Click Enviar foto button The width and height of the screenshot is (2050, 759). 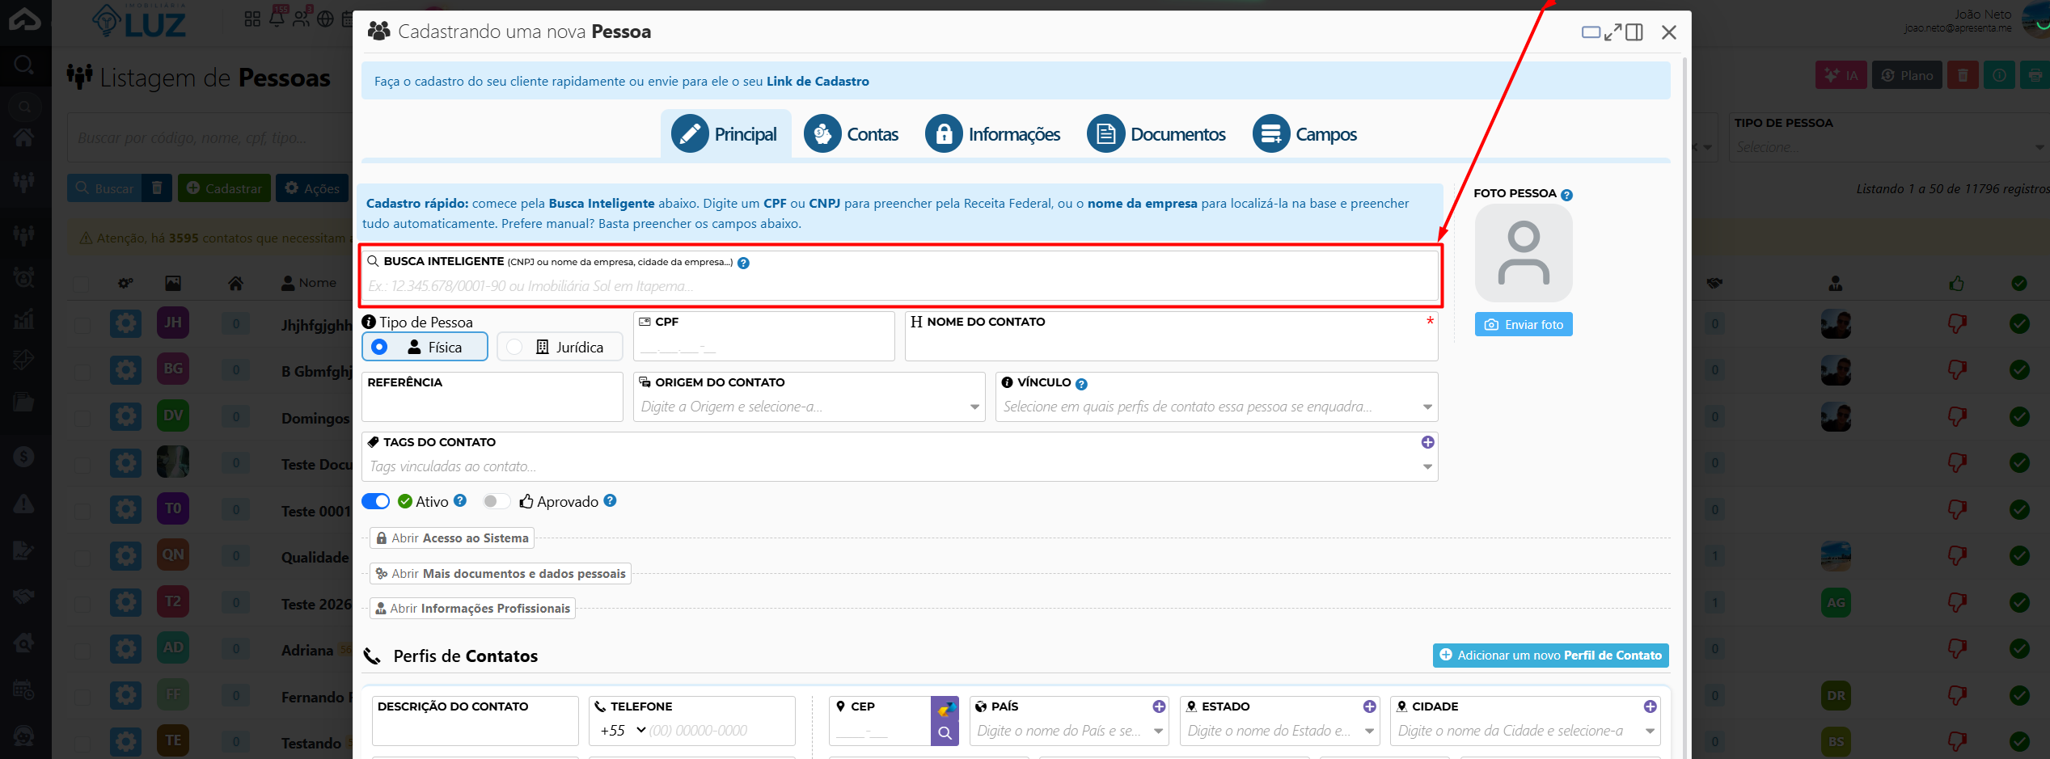pos(1524,324)
